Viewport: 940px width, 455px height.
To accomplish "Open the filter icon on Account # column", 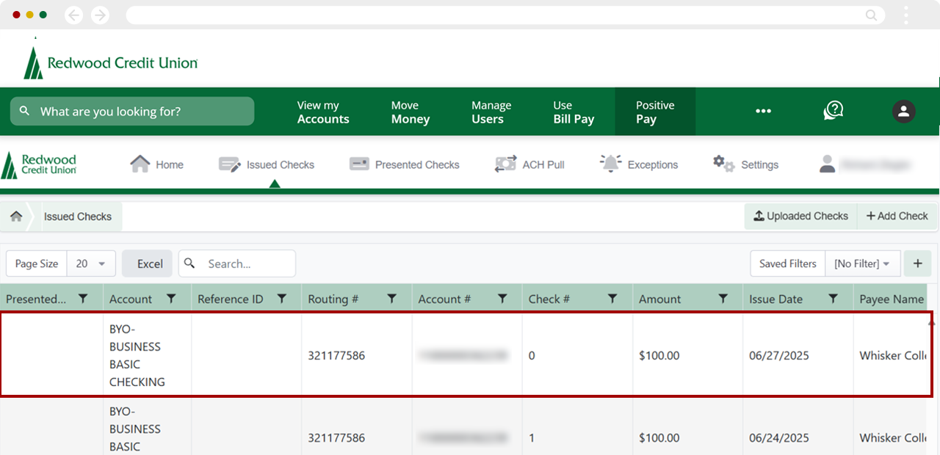I will coord(502,299).
